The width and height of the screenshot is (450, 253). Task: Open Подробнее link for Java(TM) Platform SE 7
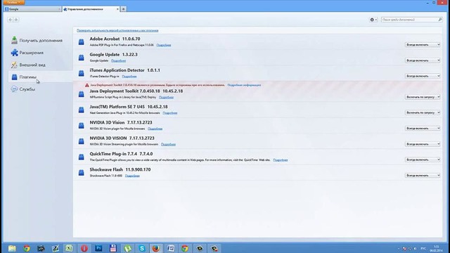click(170, 113)
